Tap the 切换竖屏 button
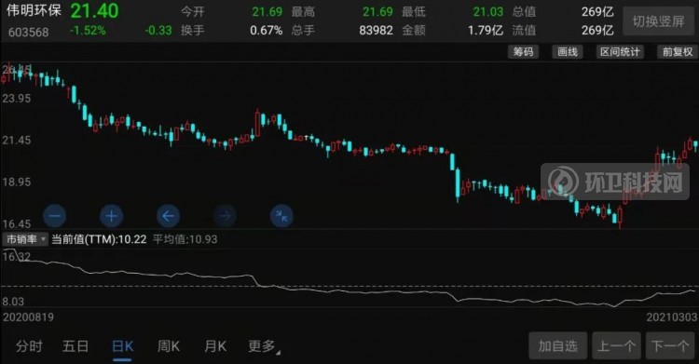Screen dimensions: 699x364 658,20
